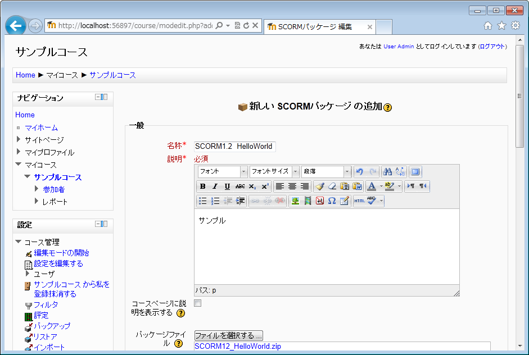The width and height of the screenshot is (529, 355).
Task: Toggle bold formatting in the editor
Action: click(x=203, y=186)
